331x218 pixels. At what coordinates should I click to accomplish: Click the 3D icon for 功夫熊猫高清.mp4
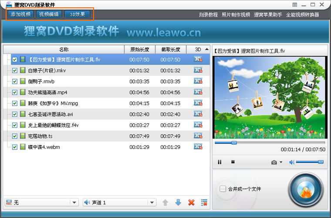point(198,92)
